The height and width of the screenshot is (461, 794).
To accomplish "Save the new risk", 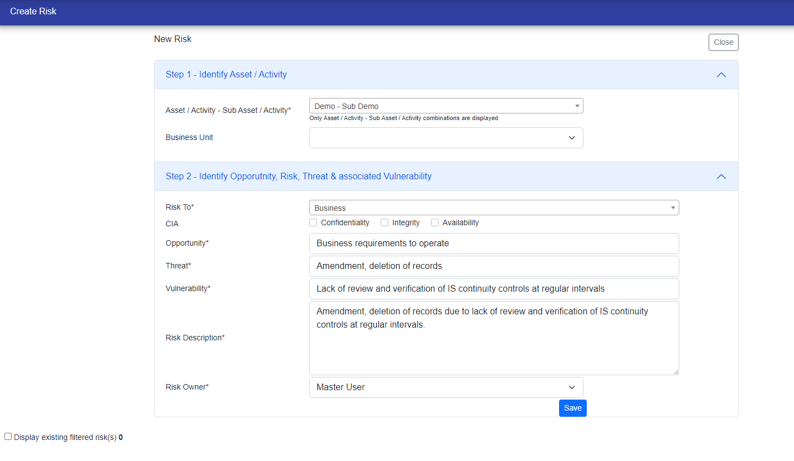I will [572, 408].
